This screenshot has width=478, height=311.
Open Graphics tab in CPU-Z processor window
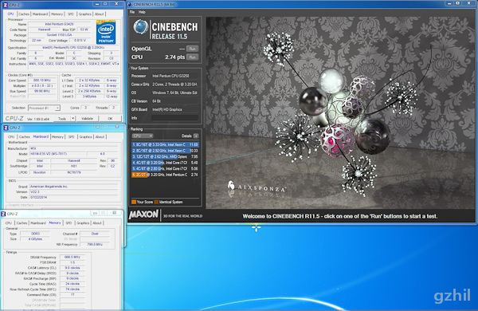(x=84, y=14)
